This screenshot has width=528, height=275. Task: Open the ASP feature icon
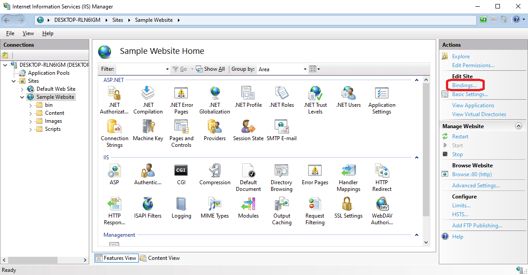(114, 170)
